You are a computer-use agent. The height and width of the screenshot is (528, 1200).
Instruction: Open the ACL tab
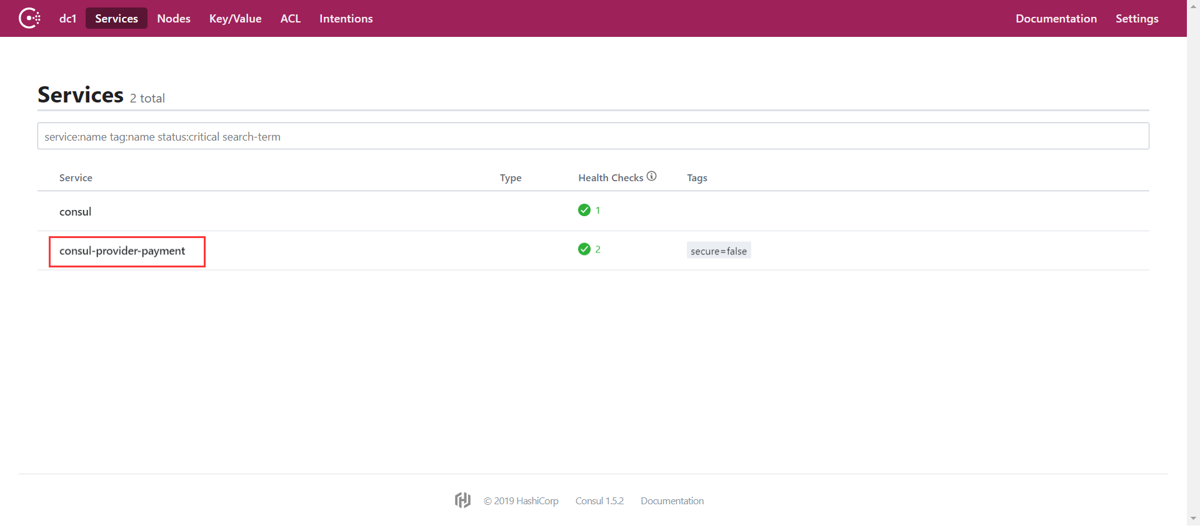point(291,19)
